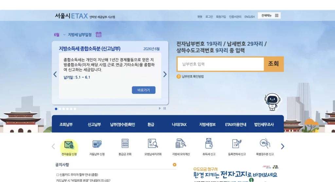Open the 신고납부 menu

[94, 124]
